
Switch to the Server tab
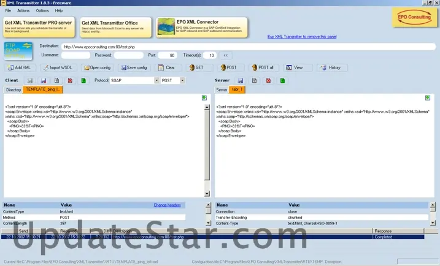click(222, 90)
